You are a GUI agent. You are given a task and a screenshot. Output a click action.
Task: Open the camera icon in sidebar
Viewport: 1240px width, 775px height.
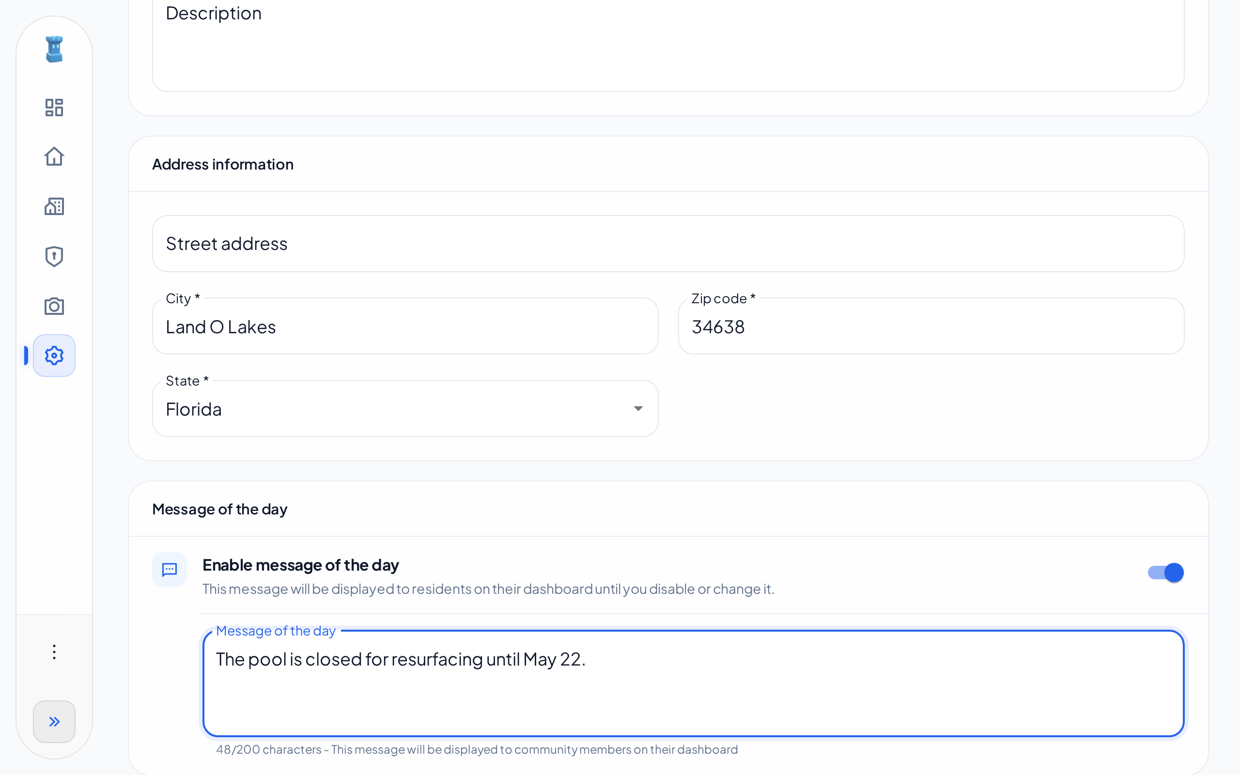[54, 306]
